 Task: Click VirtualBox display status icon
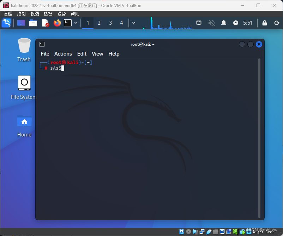pyautogui.click(x=222, y=231)
